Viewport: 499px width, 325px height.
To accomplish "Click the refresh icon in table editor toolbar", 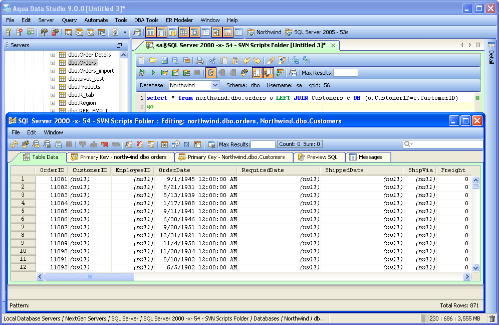I will tap(15, 144).
